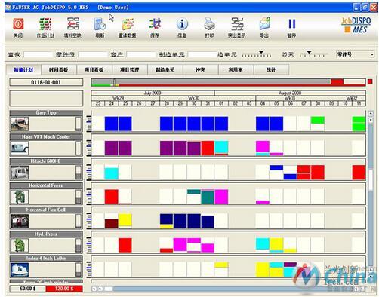Select the Haas VF1 Mach Center header

click(46, 137)
